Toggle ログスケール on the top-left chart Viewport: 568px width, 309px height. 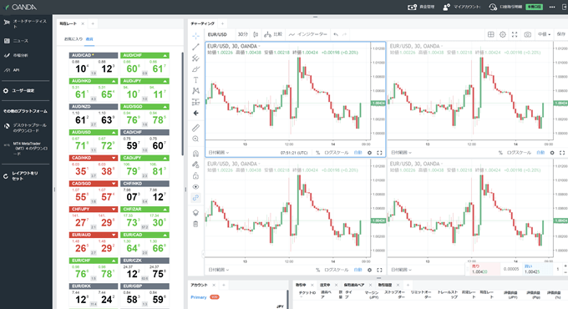[x=336, y=153]
